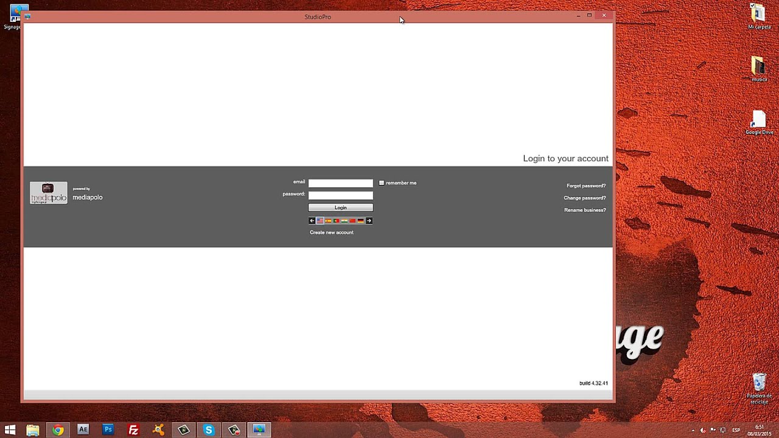Select the German flag language
Viewport: 779px width, 438px height.
360,221
